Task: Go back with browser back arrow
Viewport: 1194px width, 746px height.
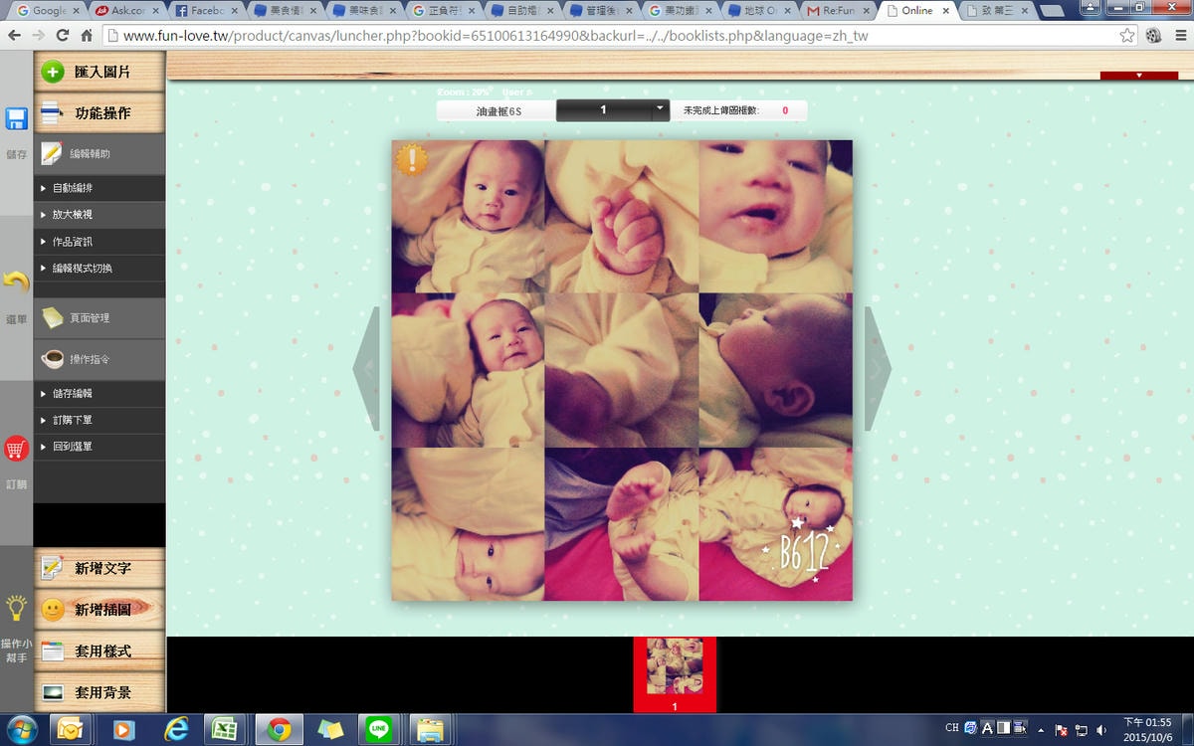Action: (14, 35)
